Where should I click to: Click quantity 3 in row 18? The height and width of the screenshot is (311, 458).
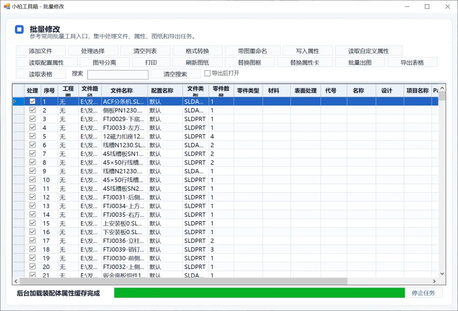pos(221,250)
